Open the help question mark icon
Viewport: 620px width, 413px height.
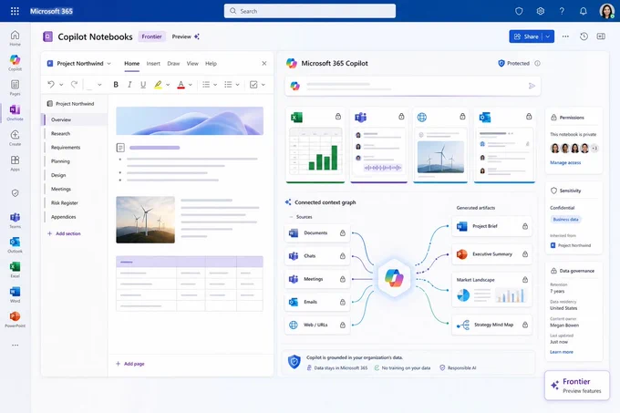point(562,11)
